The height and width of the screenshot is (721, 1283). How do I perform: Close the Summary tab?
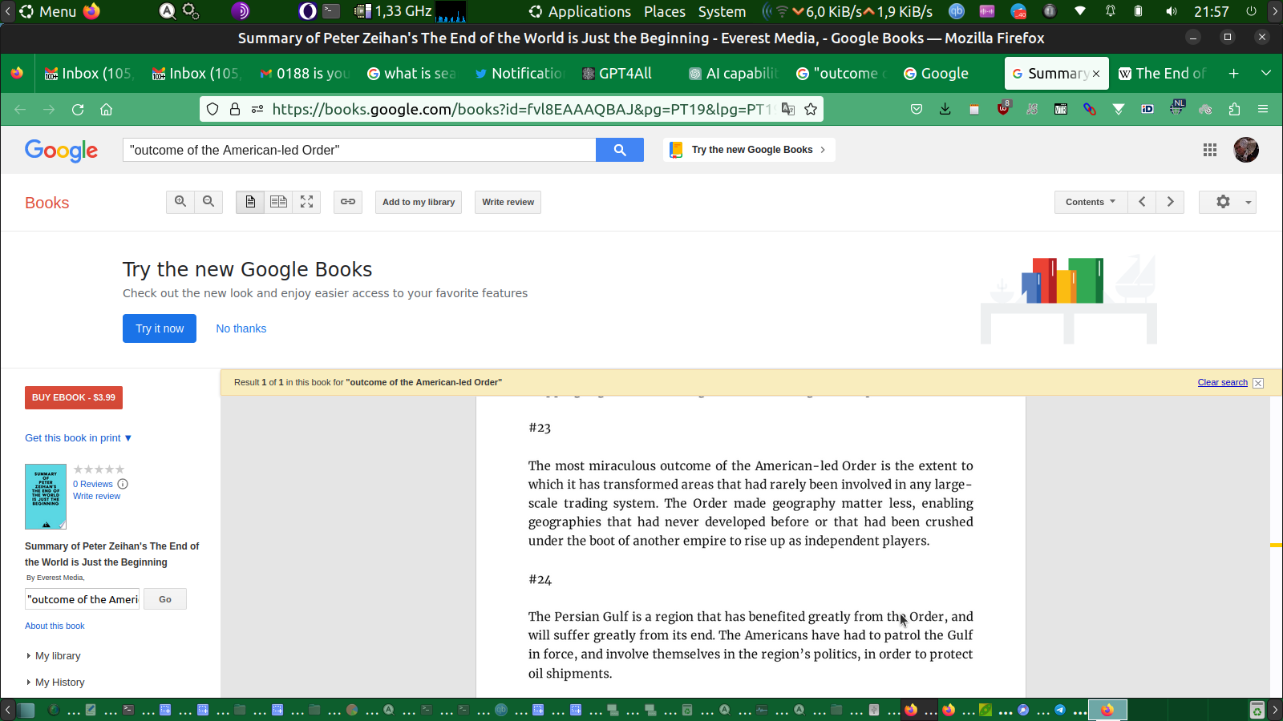coord(1096,74)
